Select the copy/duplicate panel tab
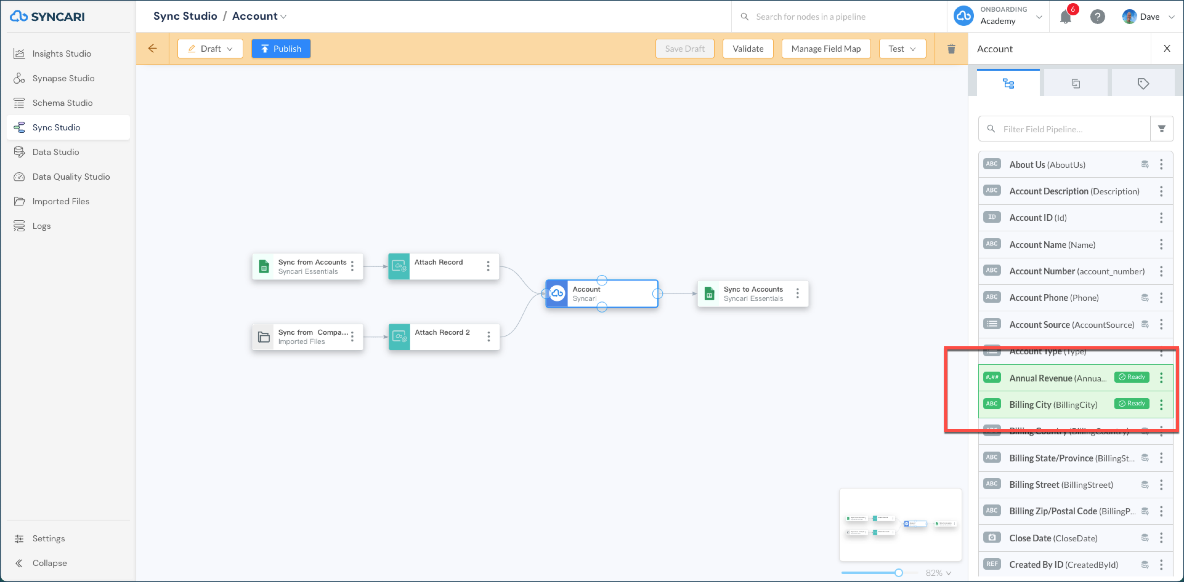The height and width of the screenshot is (582, 1184). (1076, 83)
